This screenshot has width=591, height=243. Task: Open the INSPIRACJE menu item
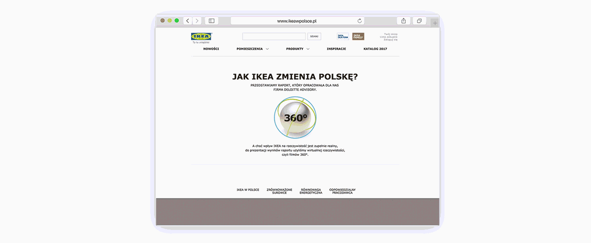click(336, 49)
